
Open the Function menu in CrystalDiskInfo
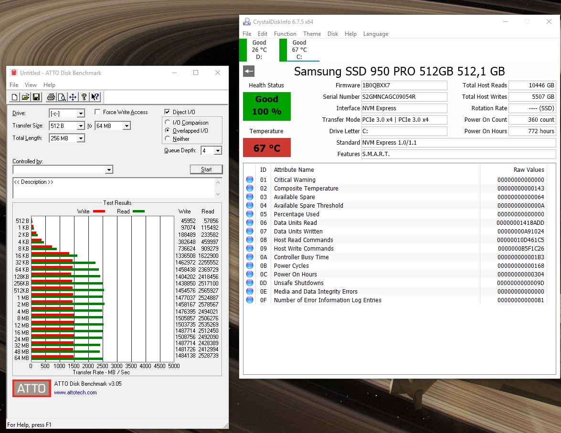(x=285, y=33)
